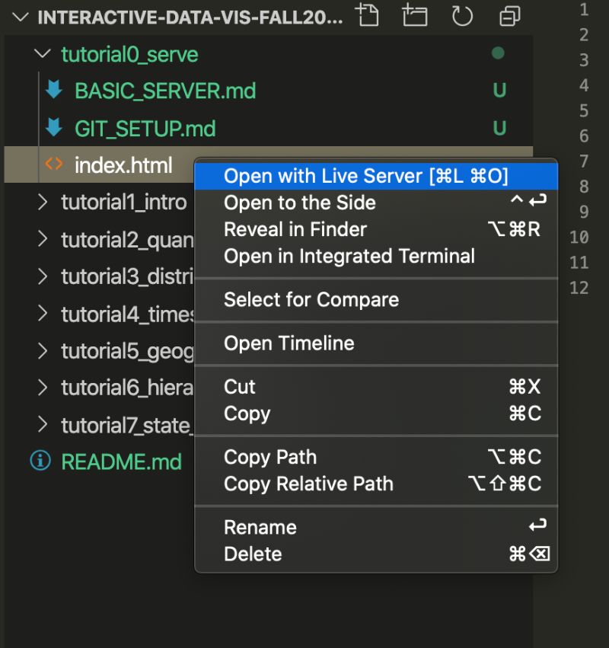Click the Refresh Explorer icon
Image resolution: width=609 pixels, height=648 pixels.
(463, 15)
